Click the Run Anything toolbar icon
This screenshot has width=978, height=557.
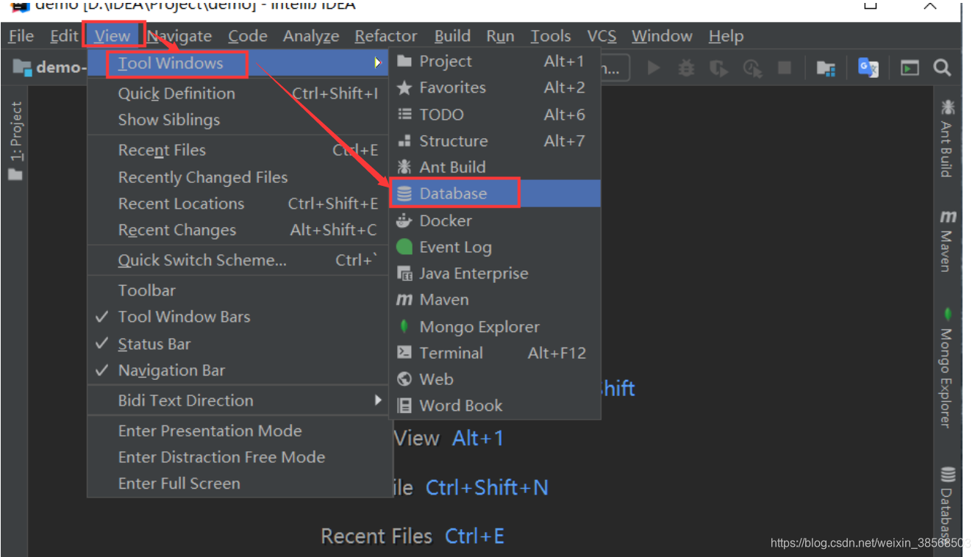[910, 68]
